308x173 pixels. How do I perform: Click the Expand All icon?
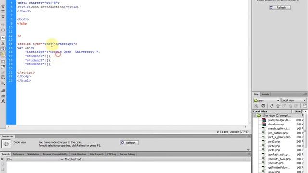3,17
